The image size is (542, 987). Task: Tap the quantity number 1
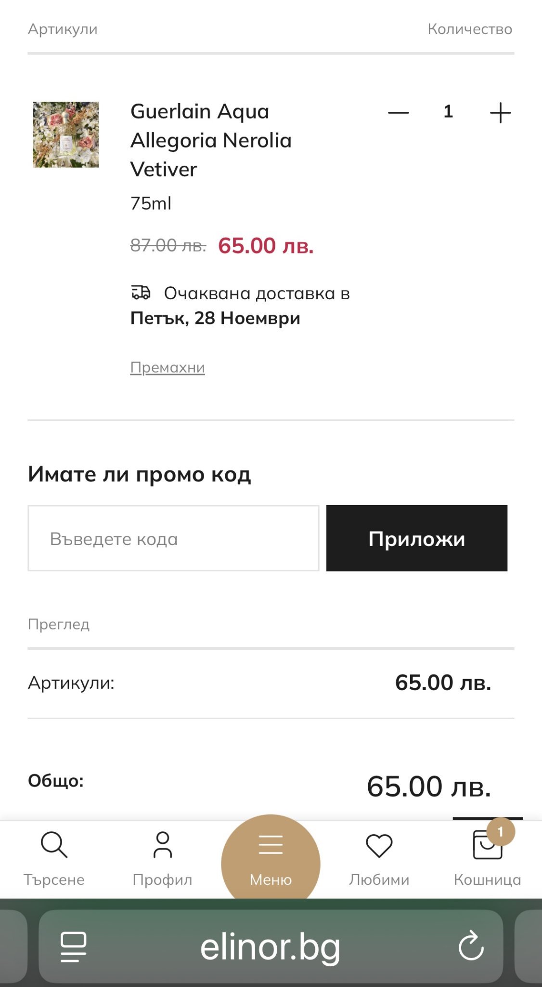point(448,112)
